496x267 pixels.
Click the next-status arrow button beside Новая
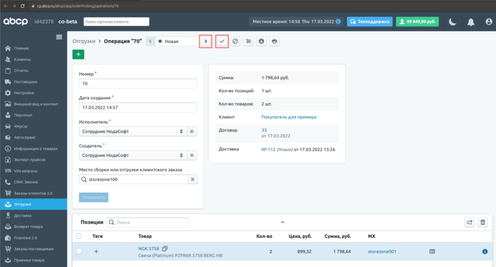[x=206, y=42]
